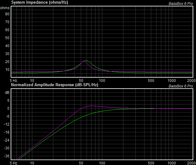Click the -30 dB axis label
Viewport: 196px width, 165px height.
coord(7,148)
